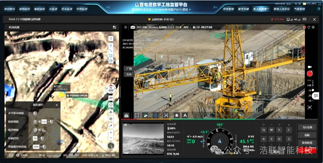Set camera zoom to 7X
This screenshot has height=163, width=323.
[309, 91]
